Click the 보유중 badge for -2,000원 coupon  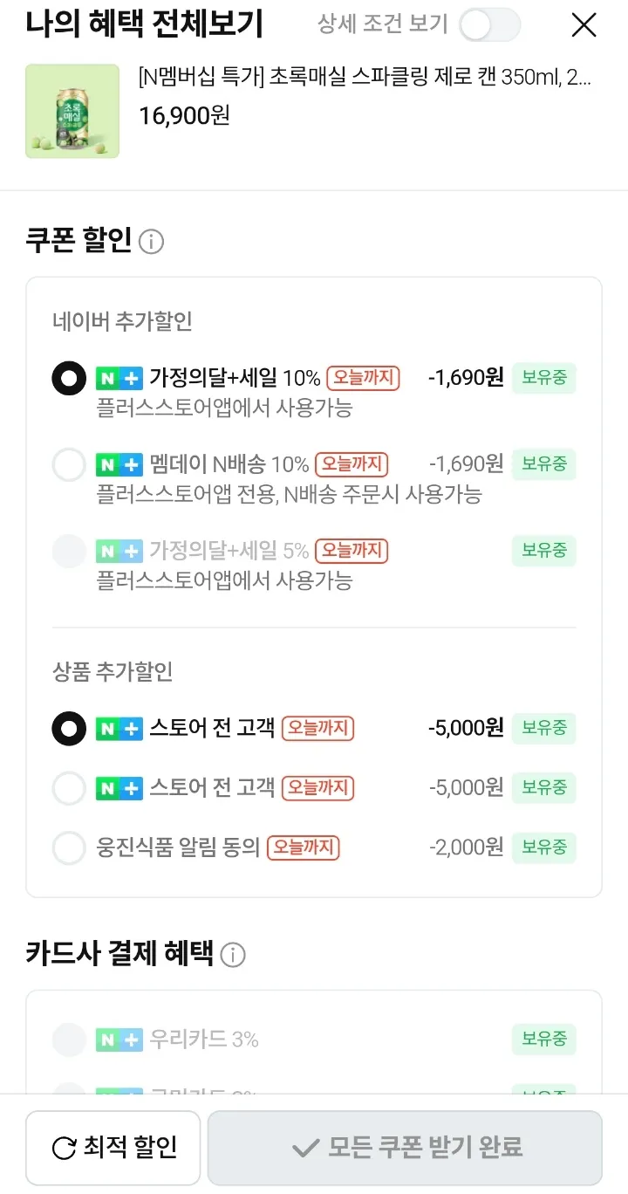tap(544, 847)
